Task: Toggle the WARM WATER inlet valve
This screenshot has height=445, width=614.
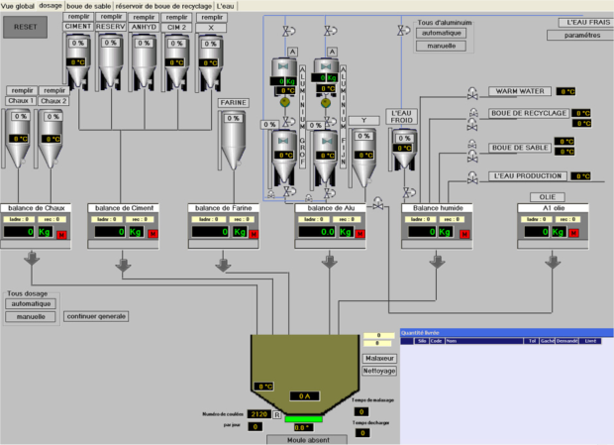Action: (x=472, y=93)
